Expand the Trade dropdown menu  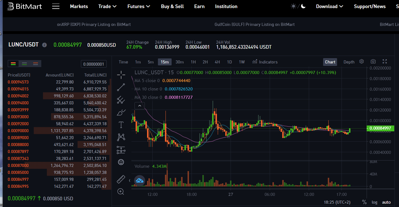point(107,6)
